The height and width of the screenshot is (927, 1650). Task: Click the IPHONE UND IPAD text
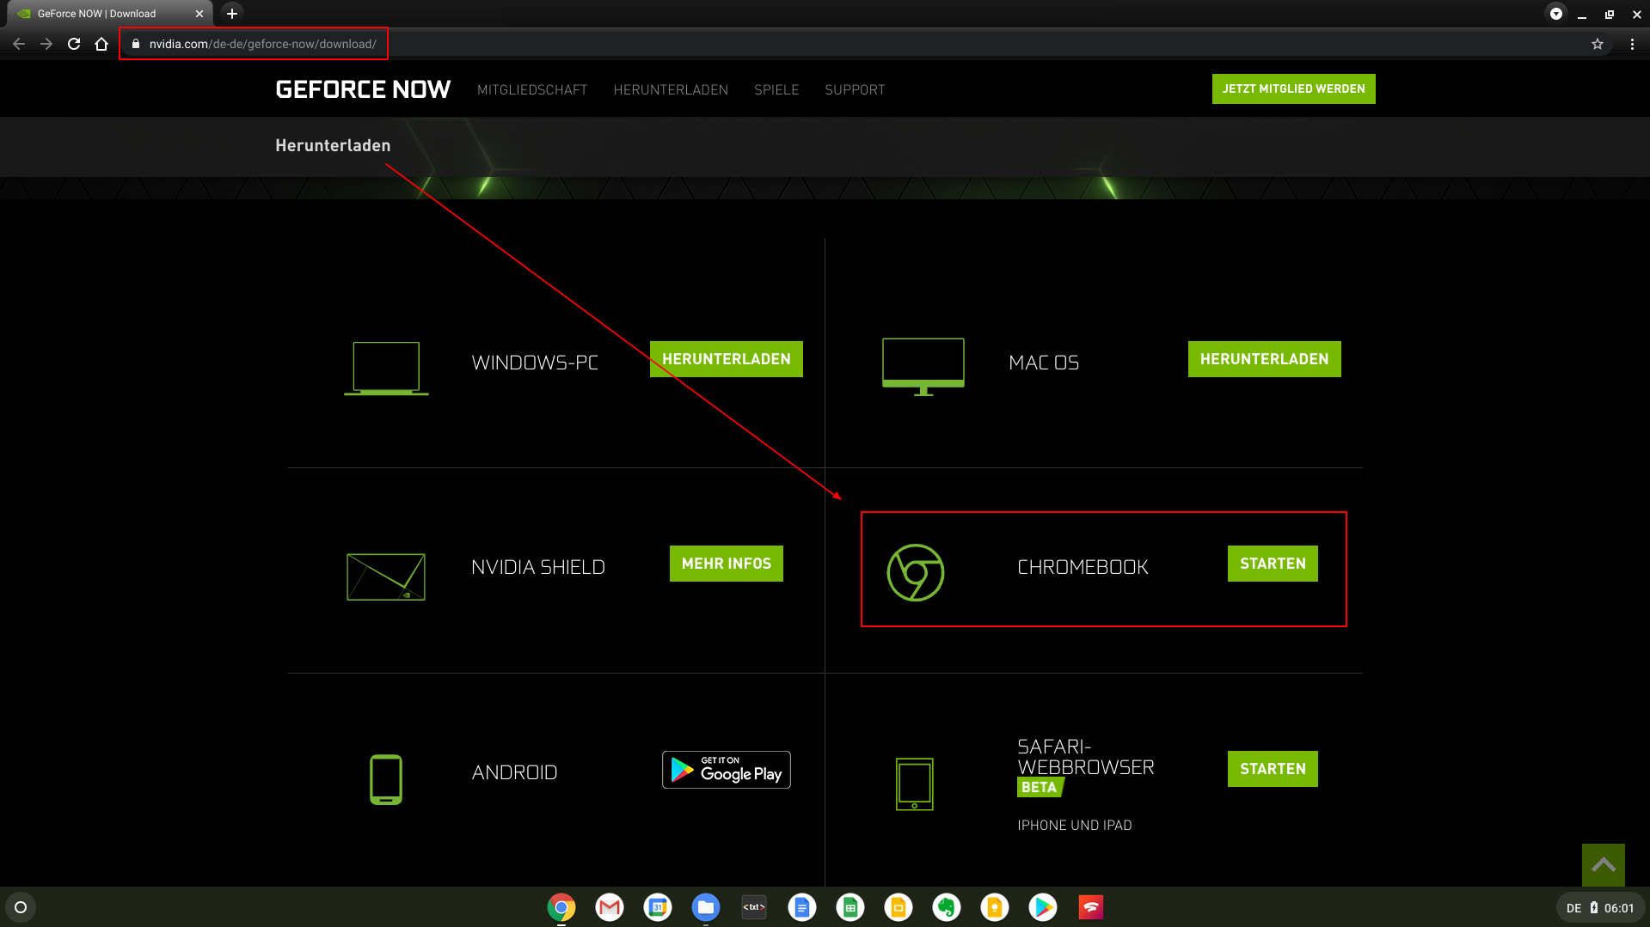(1075, 825)
